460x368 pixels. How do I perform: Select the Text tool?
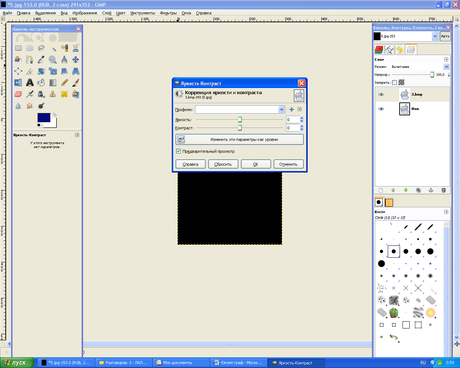click(30, 83)
